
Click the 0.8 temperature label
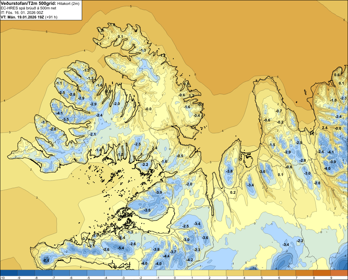point(186,84)
